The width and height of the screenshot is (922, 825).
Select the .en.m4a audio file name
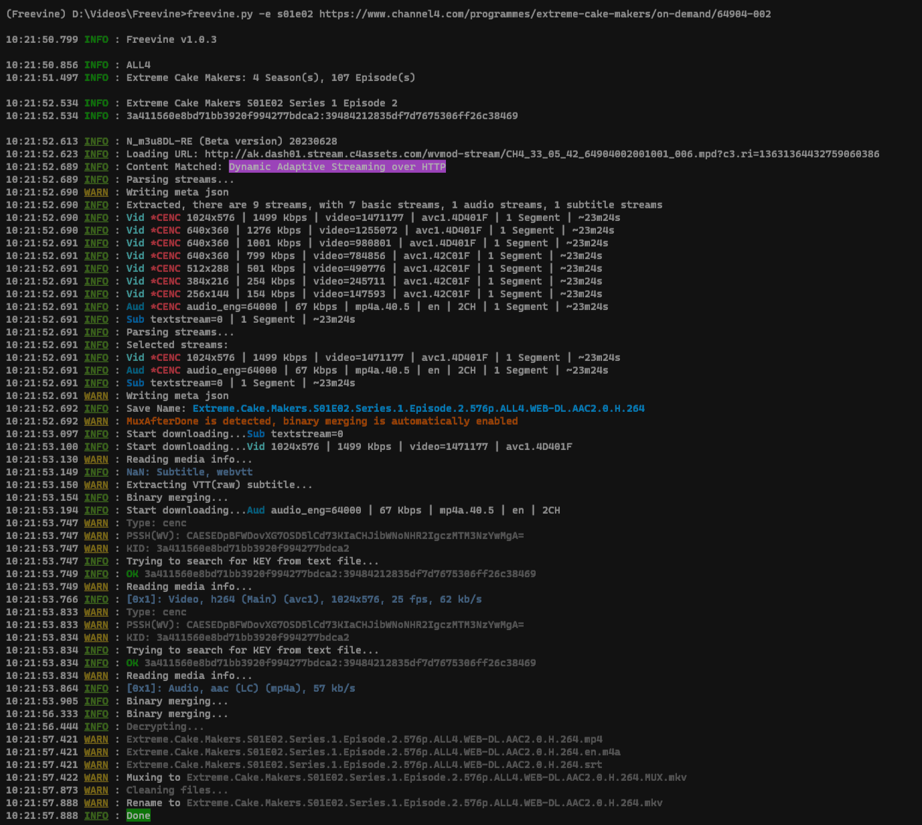pyautogui.click(x=373, y=752)
